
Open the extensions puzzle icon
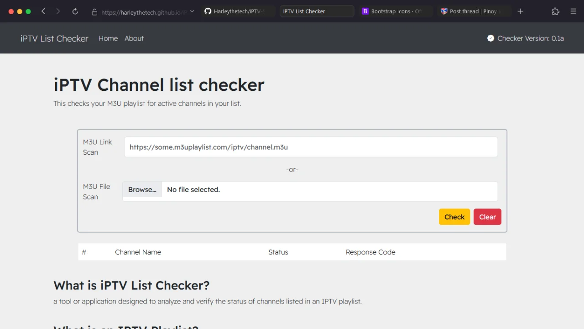click(x=555, y=11)
